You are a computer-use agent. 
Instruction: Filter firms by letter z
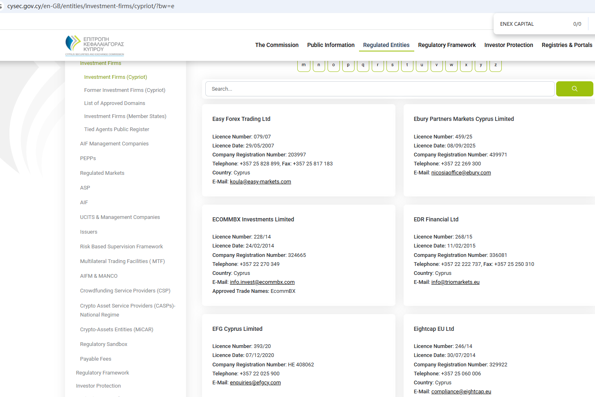(x=495, y=65)
